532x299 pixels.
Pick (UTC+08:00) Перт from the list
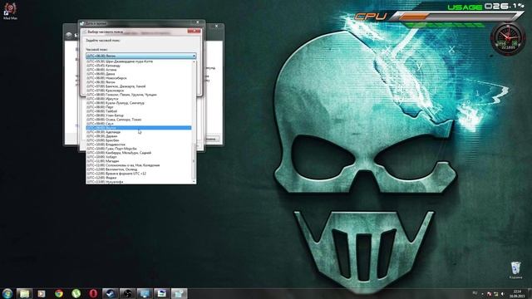coord(139,107)
